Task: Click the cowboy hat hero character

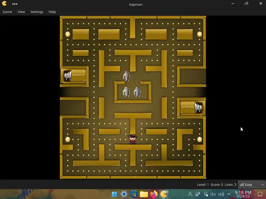Action: (132, 139)
